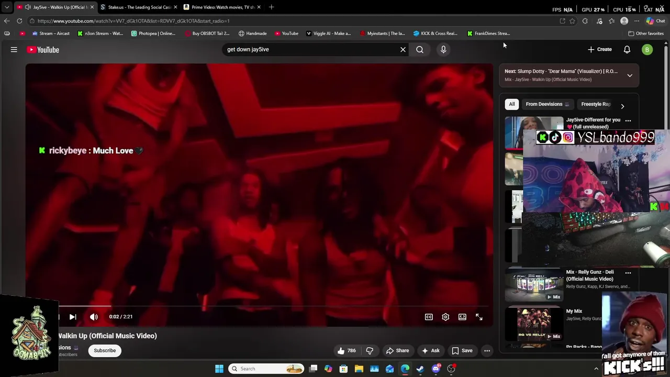
Task: Run search with the magnifier button
Action: pyautogui.click(x=420, y=49)
